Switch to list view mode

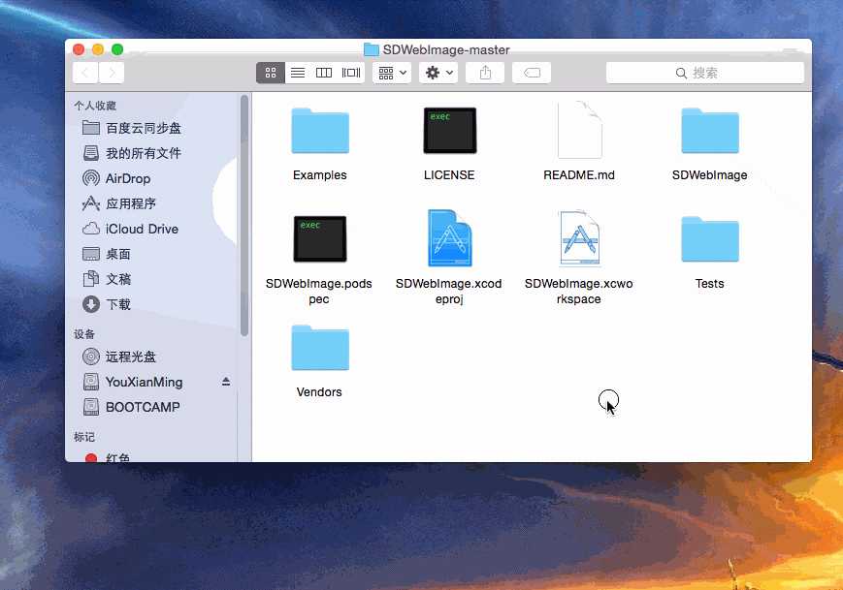[x=298, y=73]
